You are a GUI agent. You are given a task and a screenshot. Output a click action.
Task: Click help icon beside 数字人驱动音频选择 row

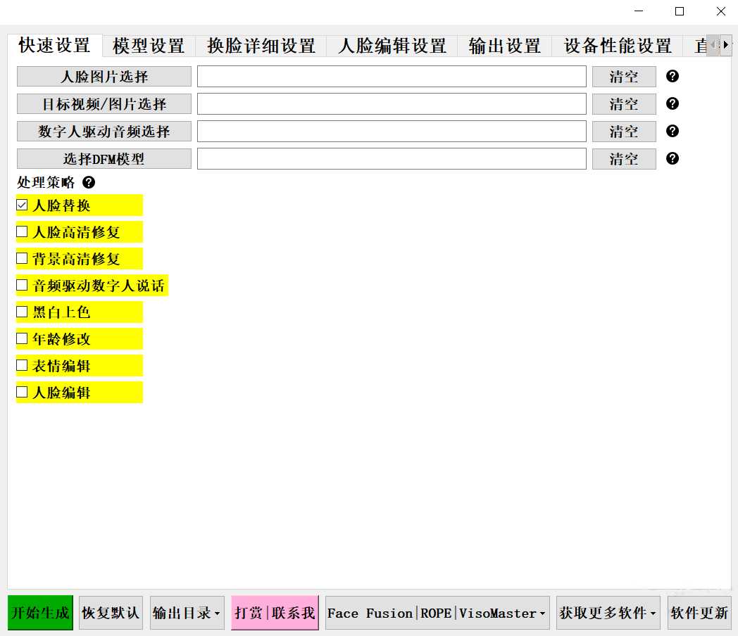tap(673, 131)
